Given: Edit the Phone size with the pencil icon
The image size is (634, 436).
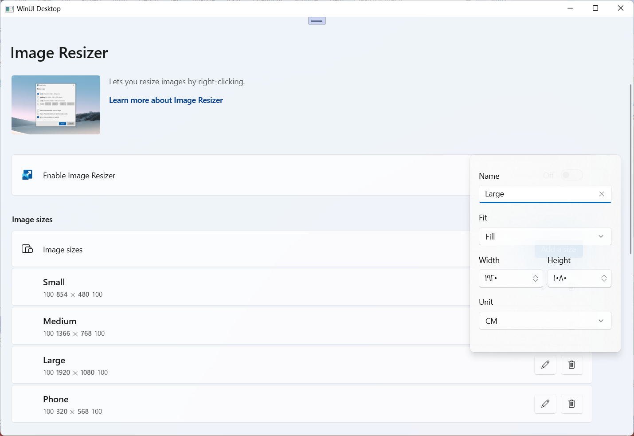Looking at the screenshot, I should (545, 404).
